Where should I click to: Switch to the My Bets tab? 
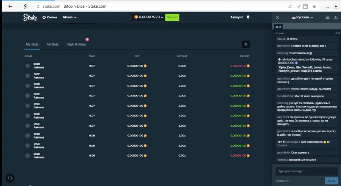(32, 44)
